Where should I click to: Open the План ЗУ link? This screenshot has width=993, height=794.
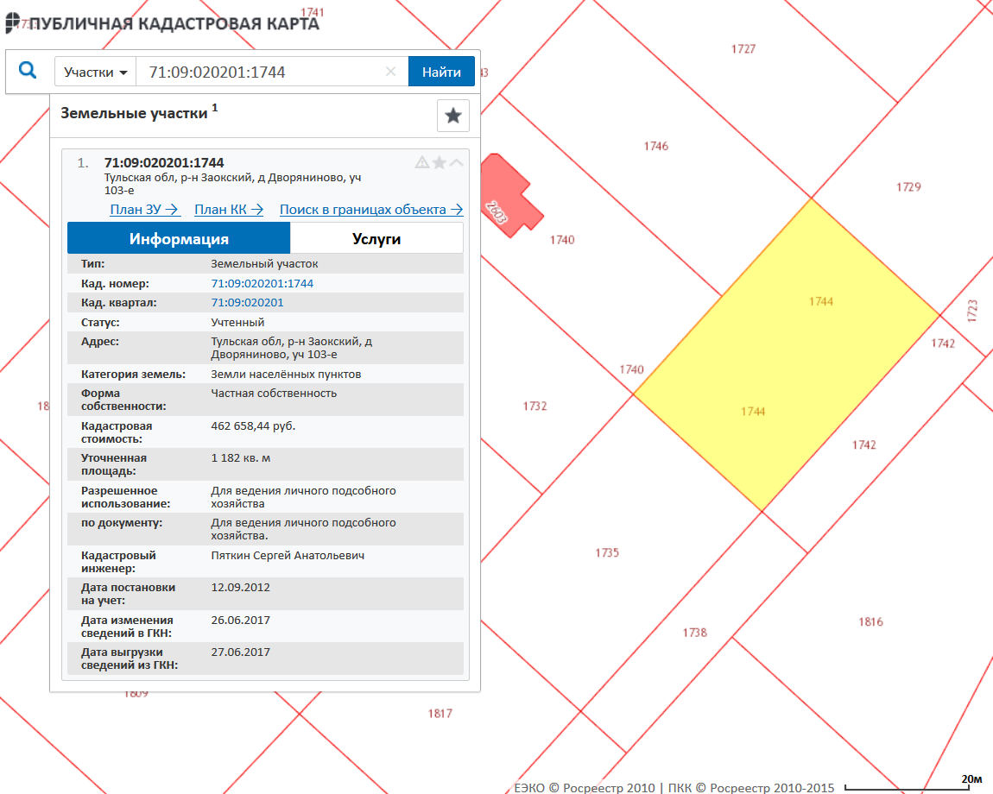coord(143,209)
